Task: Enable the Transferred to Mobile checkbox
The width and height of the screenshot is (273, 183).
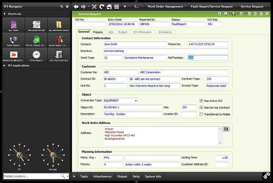Action: coord(201,114)
